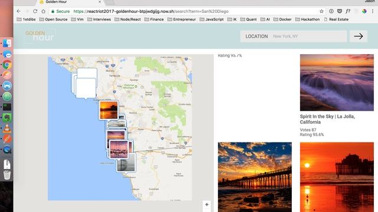Screen dimensions: 378x212
Task: Open the WhatFont f? extension icon
Action: pyautogui.click(x=348, y=11)
